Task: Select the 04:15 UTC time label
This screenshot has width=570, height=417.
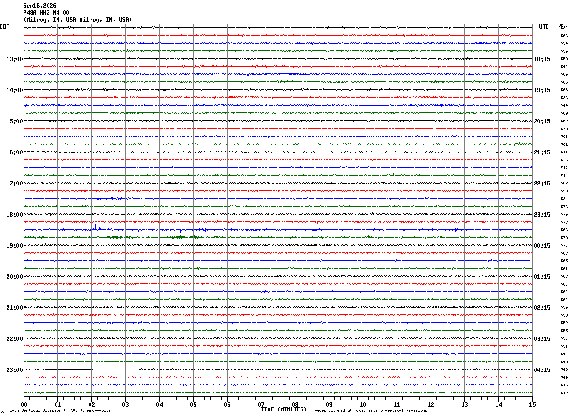Action: pos(542,369)
